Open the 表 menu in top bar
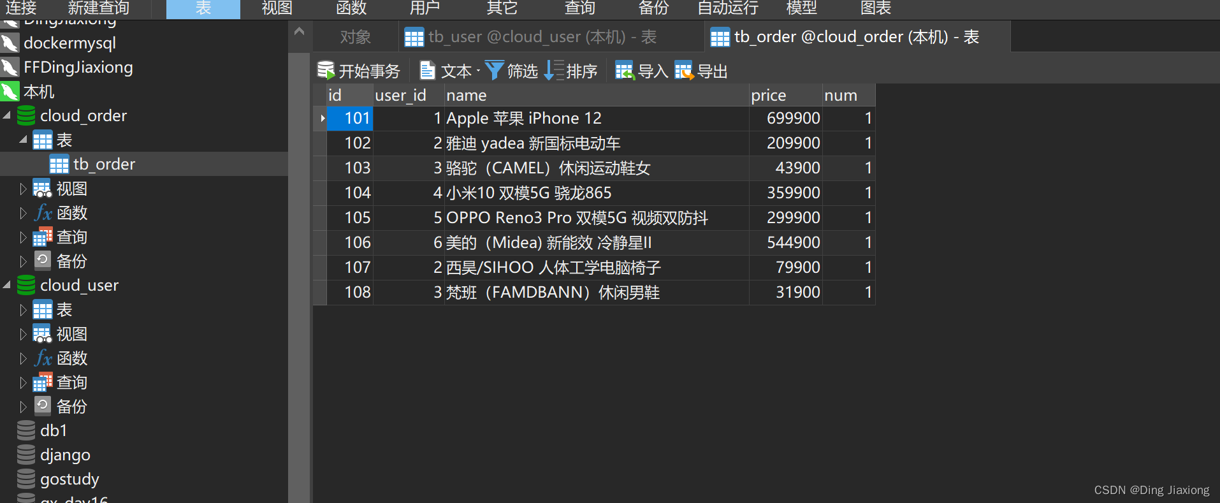The image size is (1220, 503). click(203, 8)
